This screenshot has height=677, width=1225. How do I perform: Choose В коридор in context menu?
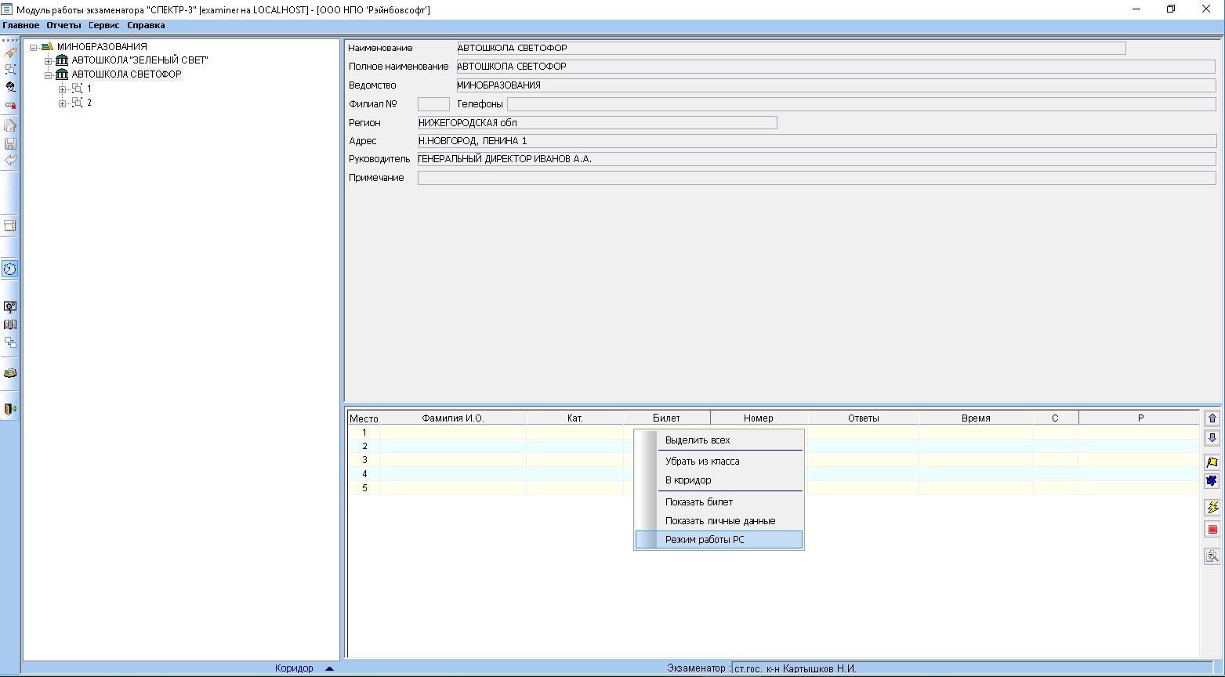click(x=719, y=480)
